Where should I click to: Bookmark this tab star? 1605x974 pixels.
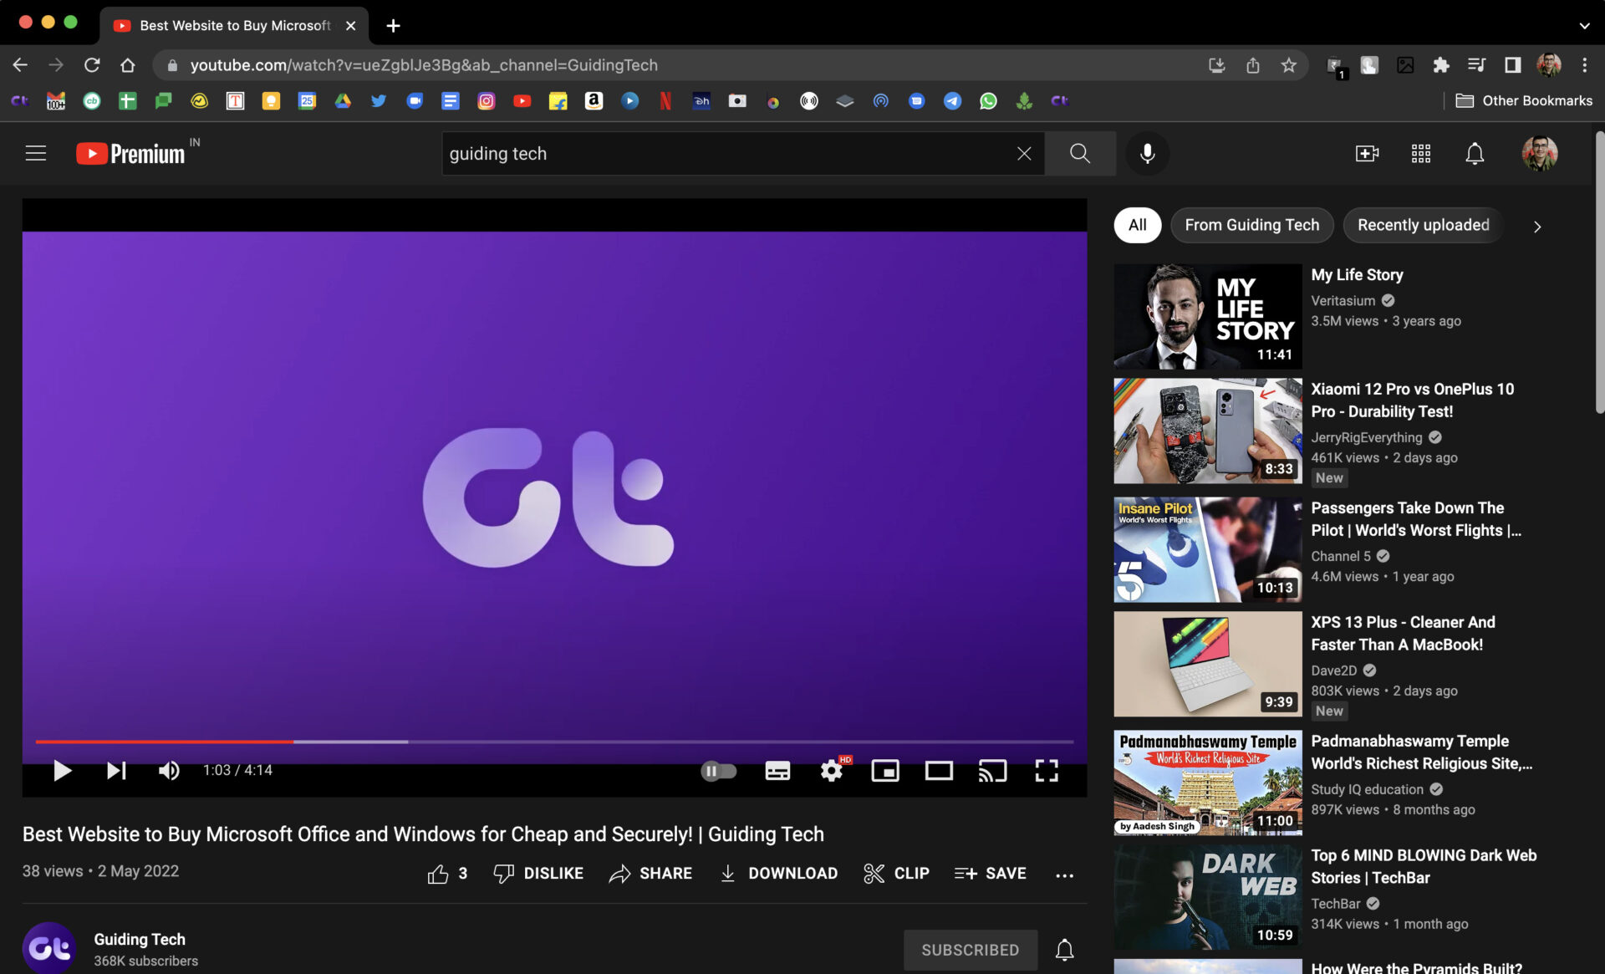[x=1288, y=65]
